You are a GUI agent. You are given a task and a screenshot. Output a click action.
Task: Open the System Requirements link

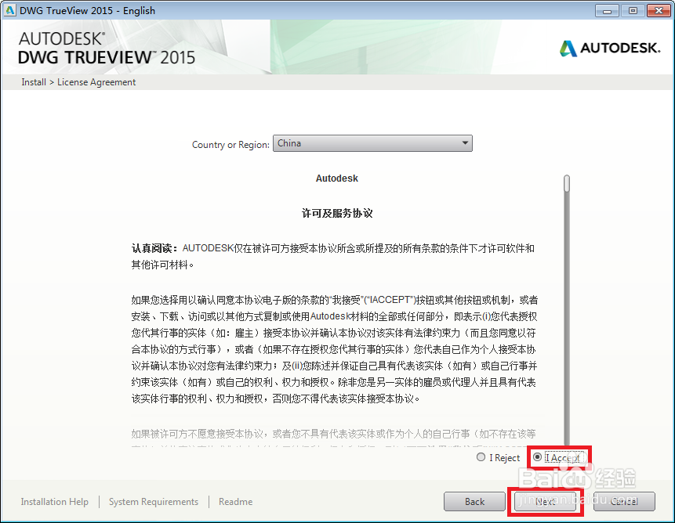point(154,502)
